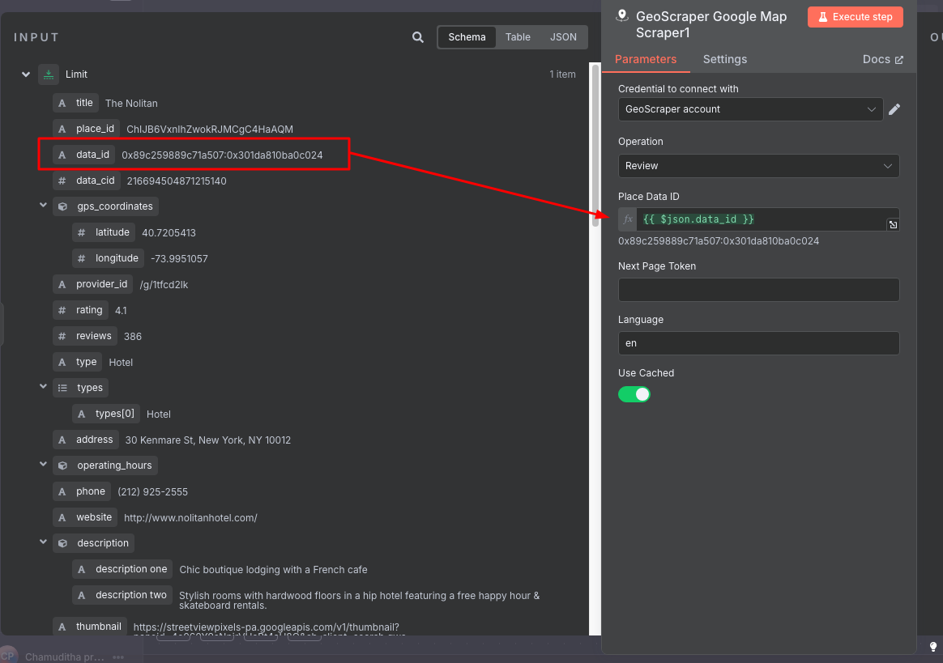Image resolution: width=943 pixels, height=663 pixels.
Task: Click the string icon beside place_id
Action: click(62, 130)
